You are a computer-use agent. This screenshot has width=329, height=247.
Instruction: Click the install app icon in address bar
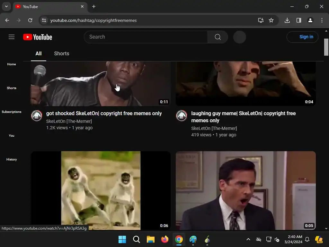[261, 20]
